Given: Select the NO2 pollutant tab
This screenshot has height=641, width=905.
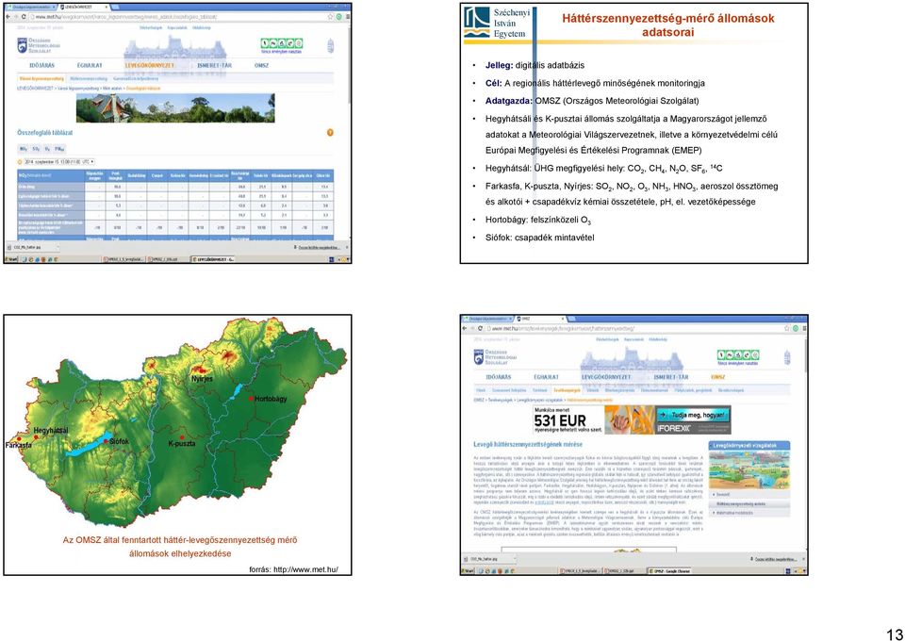Looking at the screenshot, I should (x=24, y=149).
